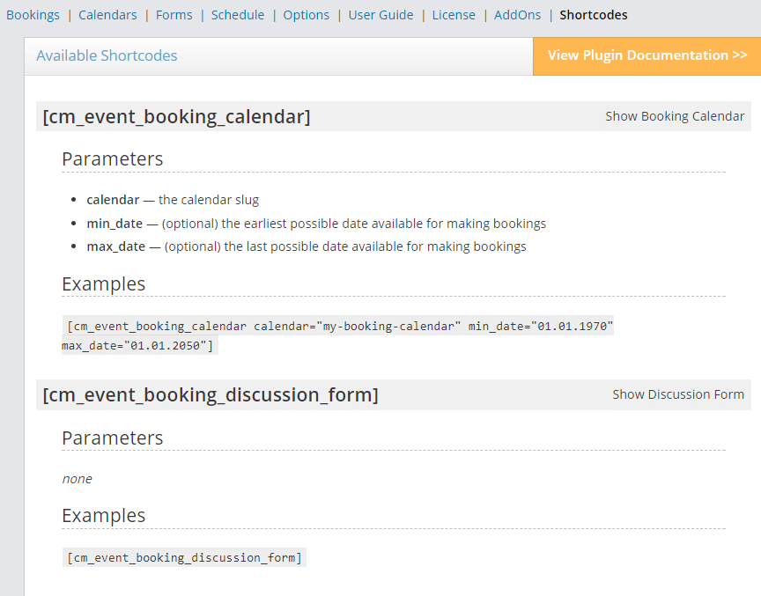Click the min_date parameter name
The height and width of the screenshot is (596, 761).
pyautogui.click(x=114, y=224)
